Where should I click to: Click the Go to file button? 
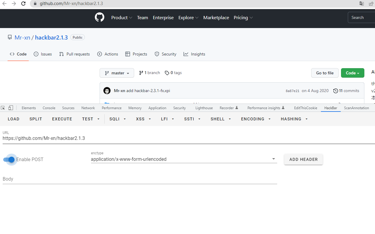325,73
